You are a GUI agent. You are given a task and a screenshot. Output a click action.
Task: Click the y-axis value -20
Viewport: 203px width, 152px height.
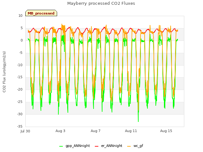pyautogui.click(x=20, y=89)
